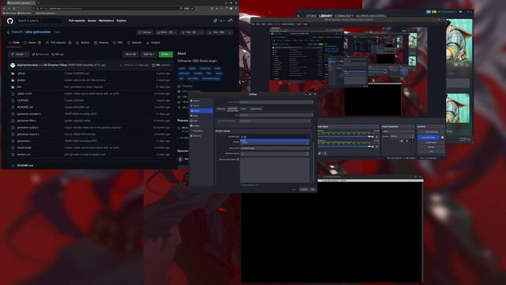Toggle the checkbox below Encoder Settings text box
Image resolution: width=506 pixels, height=285 pixels.
click(x=241, y=184)
